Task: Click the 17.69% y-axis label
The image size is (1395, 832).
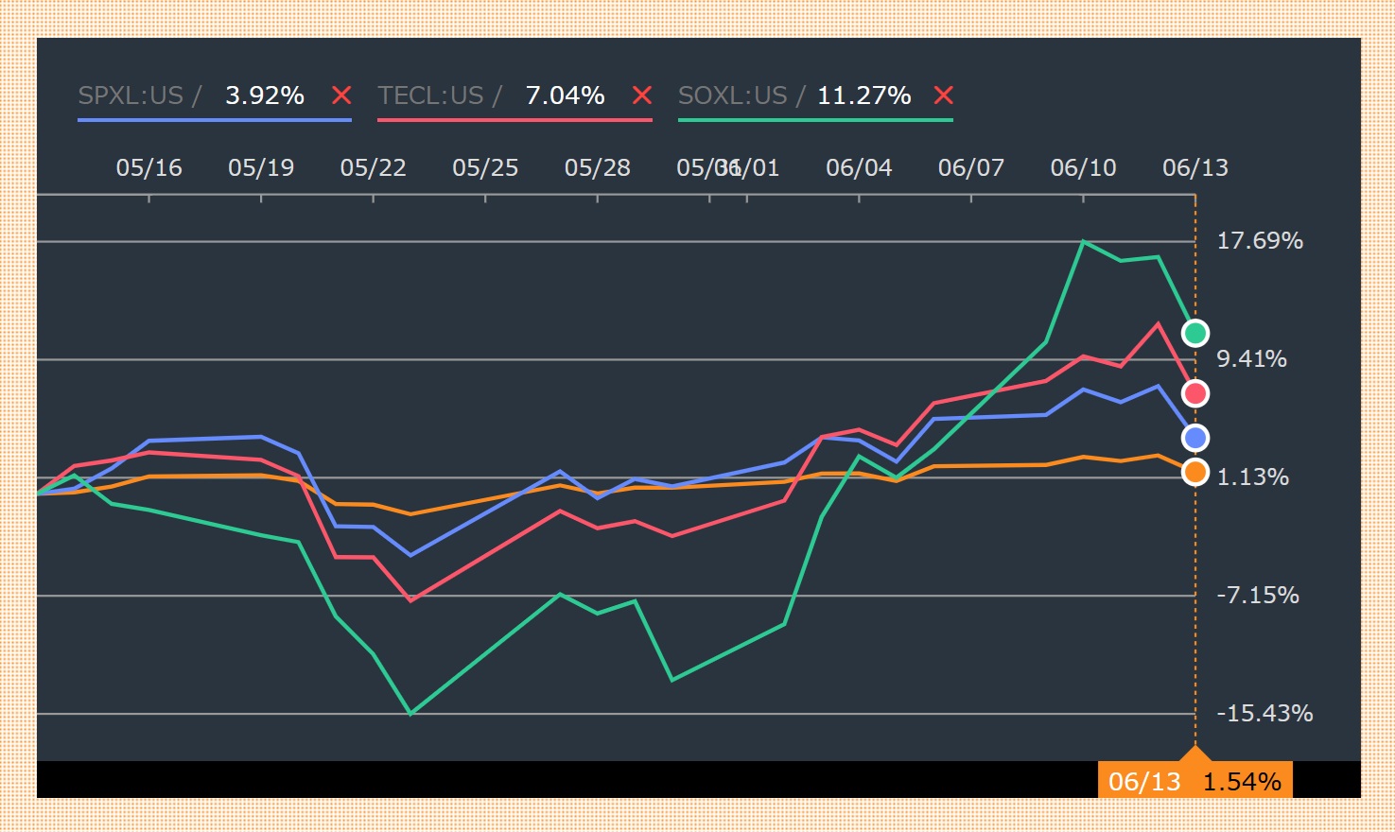Action: 1259,241
